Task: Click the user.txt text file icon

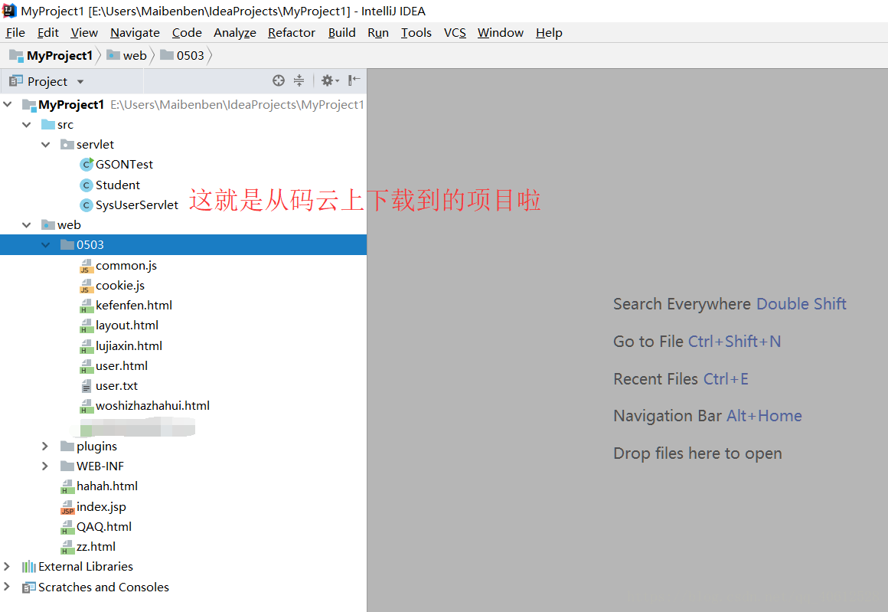Action: click(x=86, y=387)
